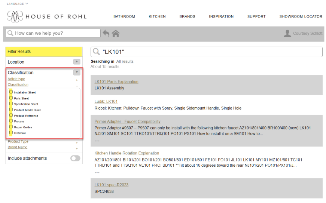Screen dimensions: 326x203
Task: Tick the Parts Sheet checkbox
Action: [11, 98]
